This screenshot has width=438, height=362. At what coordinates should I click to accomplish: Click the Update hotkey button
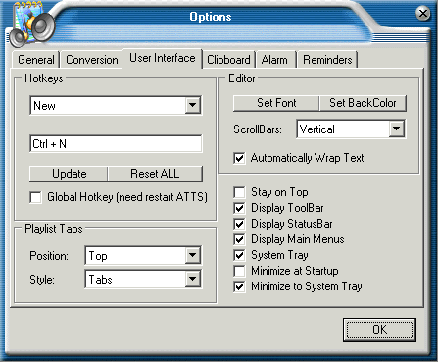(70, 174)
